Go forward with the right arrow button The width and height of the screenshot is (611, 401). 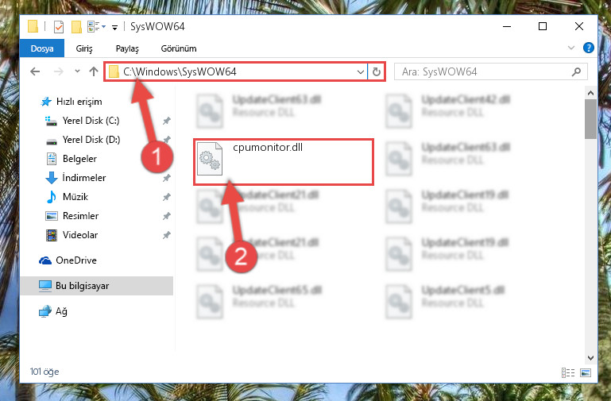[59, 71]
